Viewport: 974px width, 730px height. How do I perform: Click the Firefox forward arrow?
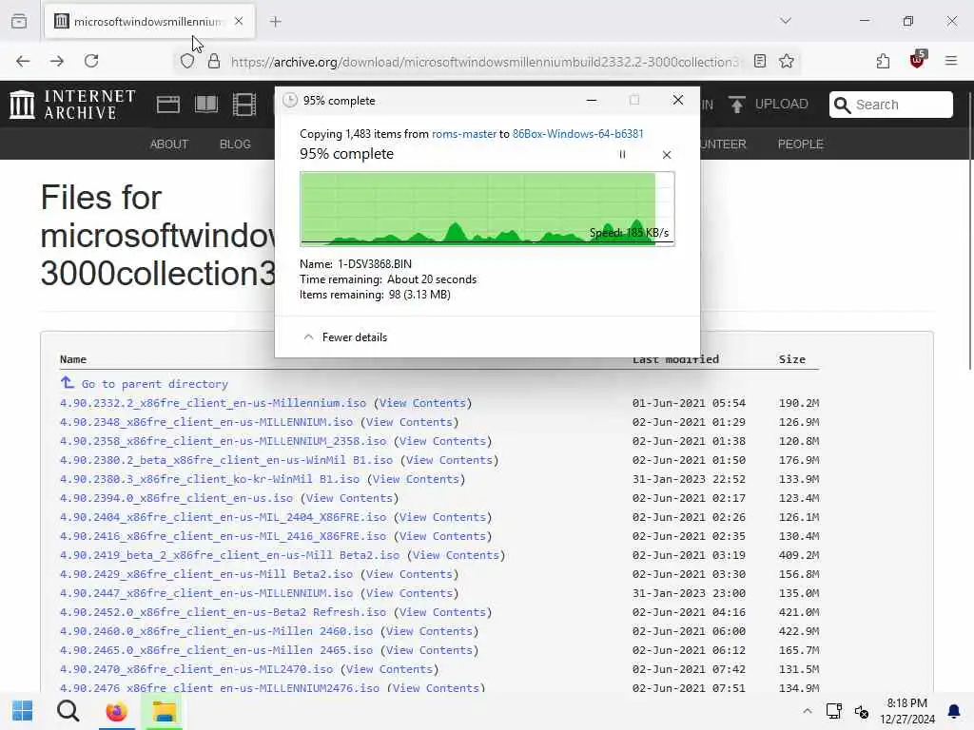pos(57,61)
